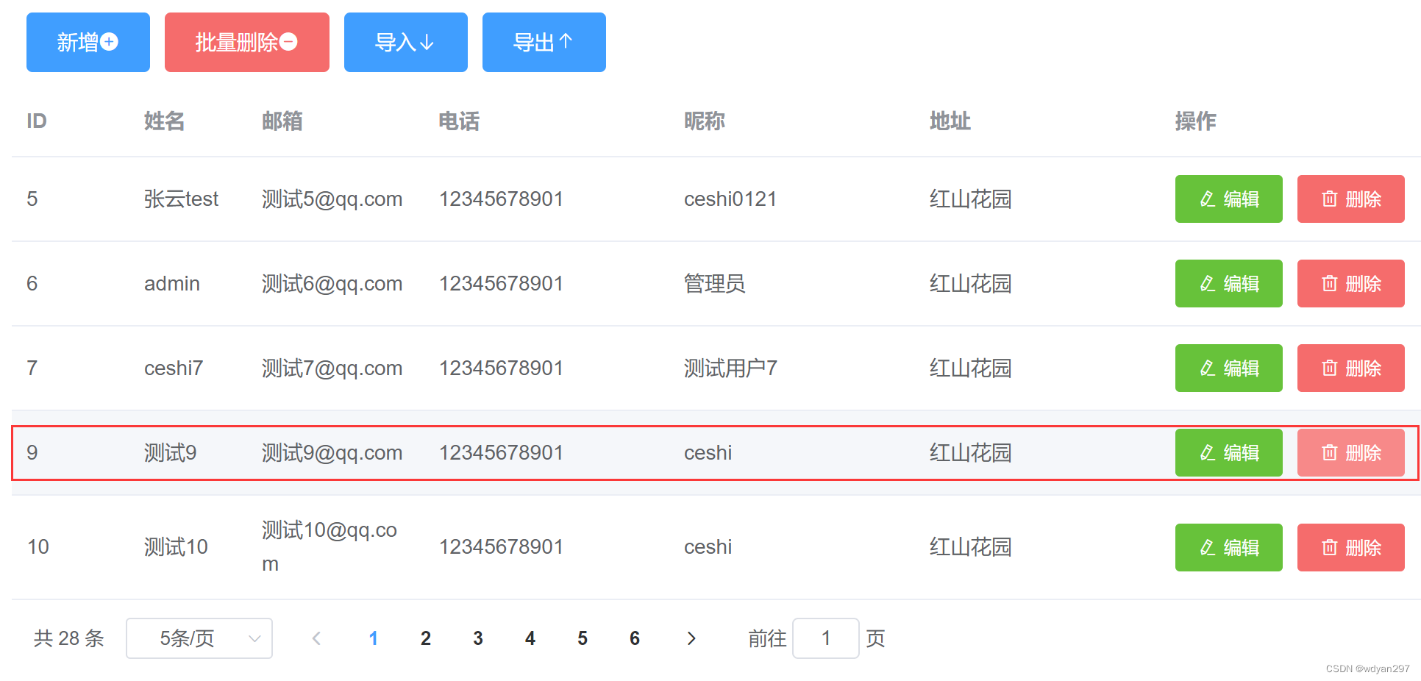Image resolution: width=1421 pixels, height=681 pixels.
Task: Click the name cell 测试10
Action: (176, 546)
